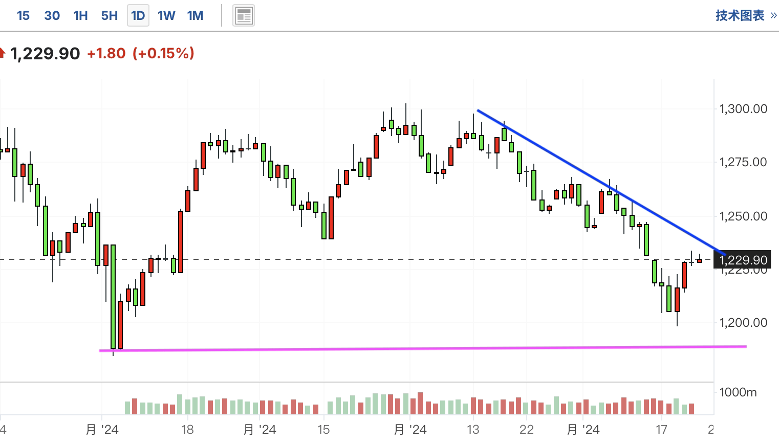
Task: Open the 技术图表 link
Action: tap(746, 15)
